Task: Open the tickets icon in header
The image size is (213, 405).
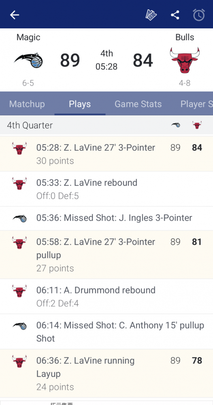Action: click(151, 15)
